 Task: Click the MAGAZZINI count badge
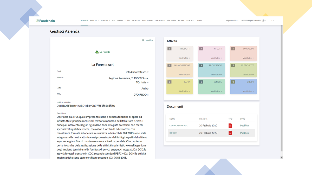233,49
